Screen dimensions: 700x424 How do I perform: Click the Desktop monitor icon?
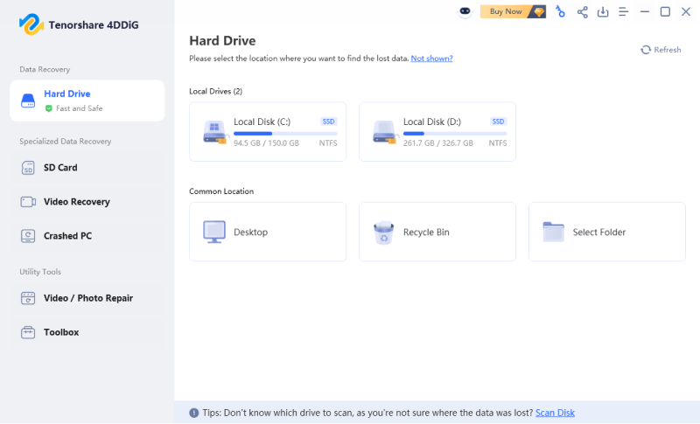pyautogui.click(x=214, y=232)
